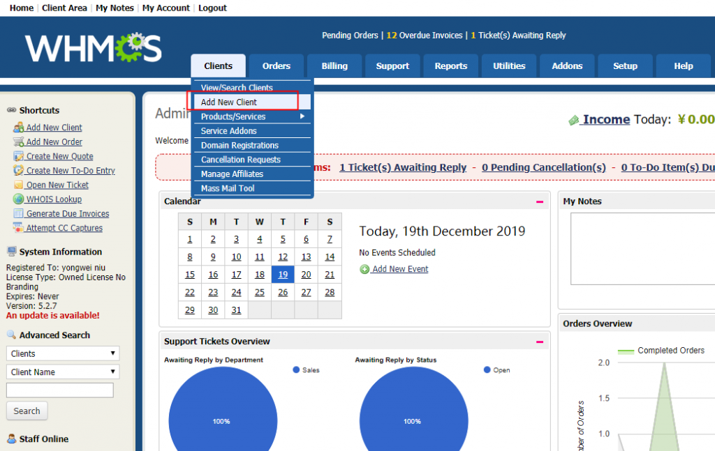The height and width of the screenshot is (451, 715).
Task: Open the Clients search type dropdown
Action: (63, 353)
